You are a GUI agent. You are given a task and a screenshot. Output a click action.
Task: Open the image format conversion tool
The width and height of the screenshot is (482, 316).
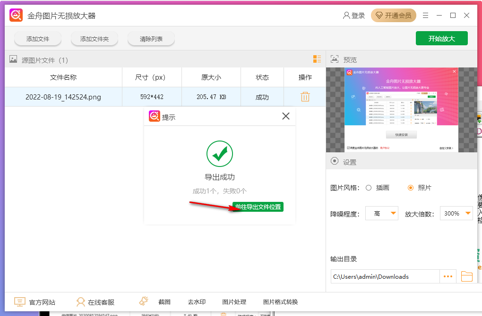click(280, 302)
